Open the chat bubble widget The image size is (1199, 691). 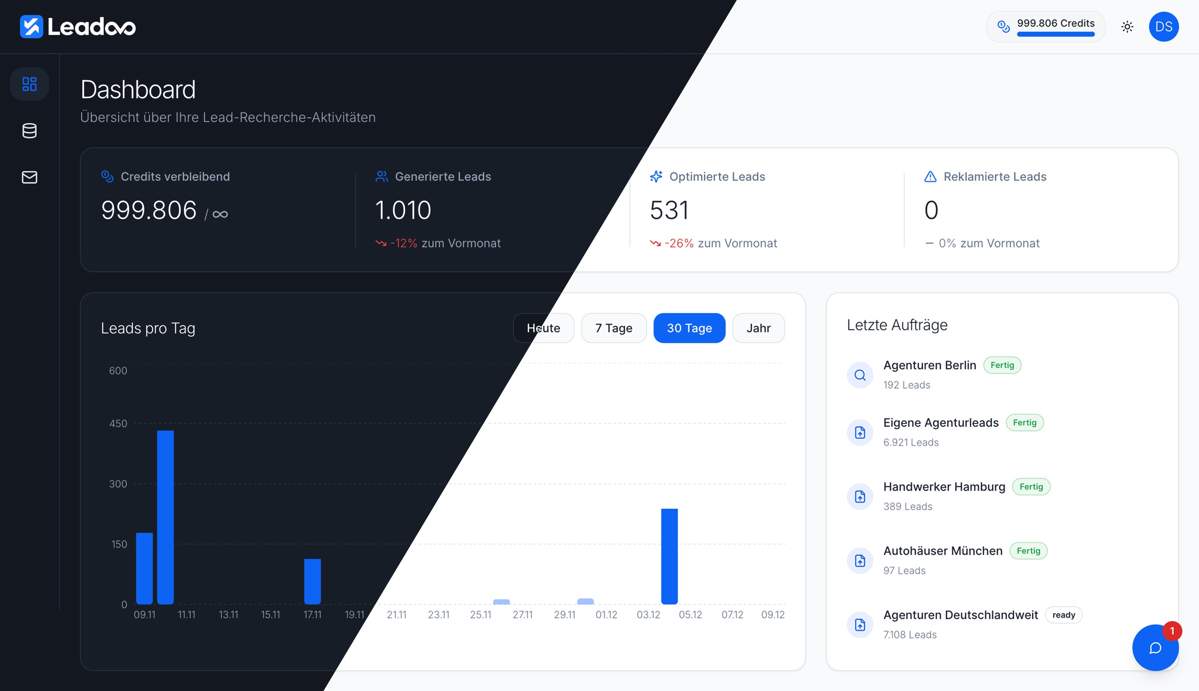[1155, 648]
